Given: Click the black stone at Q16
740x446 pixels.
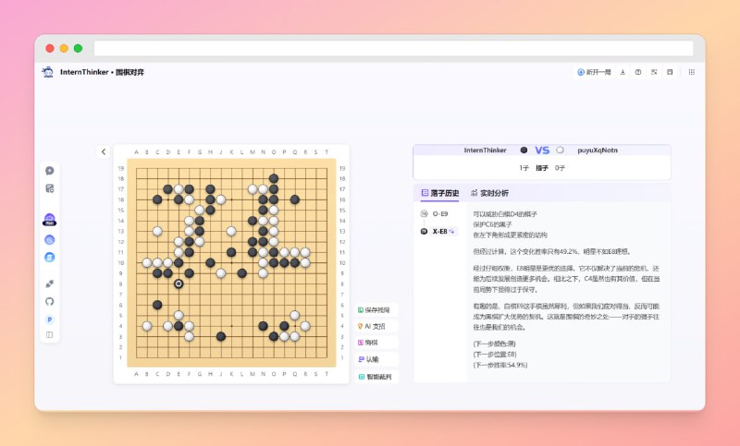Looking at the screenshot, I should click(295, 199).
